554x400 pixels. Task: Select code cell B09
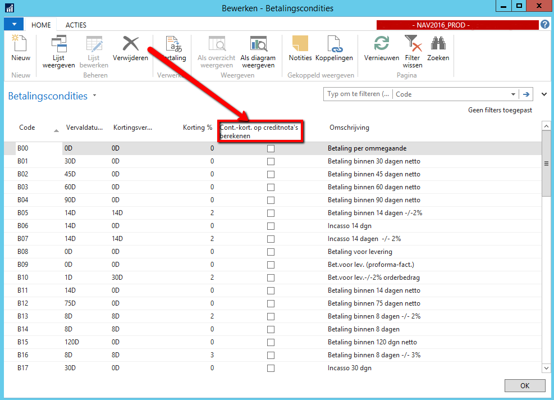[x=22, y=265]
